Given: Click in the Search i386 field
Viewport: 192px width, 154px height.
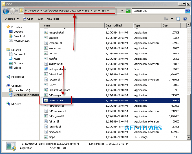Looking at the screenshot, I should 158,11.
